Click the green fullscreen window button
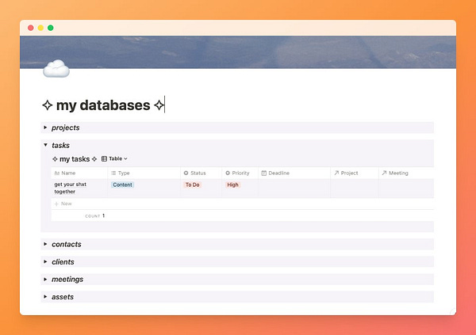 point(51,28)
